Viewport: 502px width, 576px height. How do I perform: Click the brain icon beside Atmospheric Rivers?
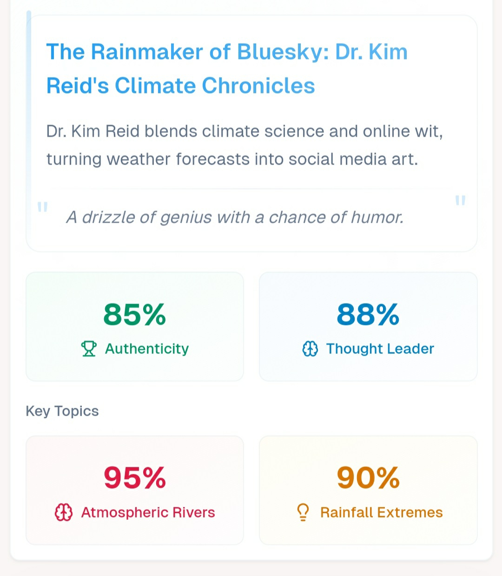coord(64,512)
